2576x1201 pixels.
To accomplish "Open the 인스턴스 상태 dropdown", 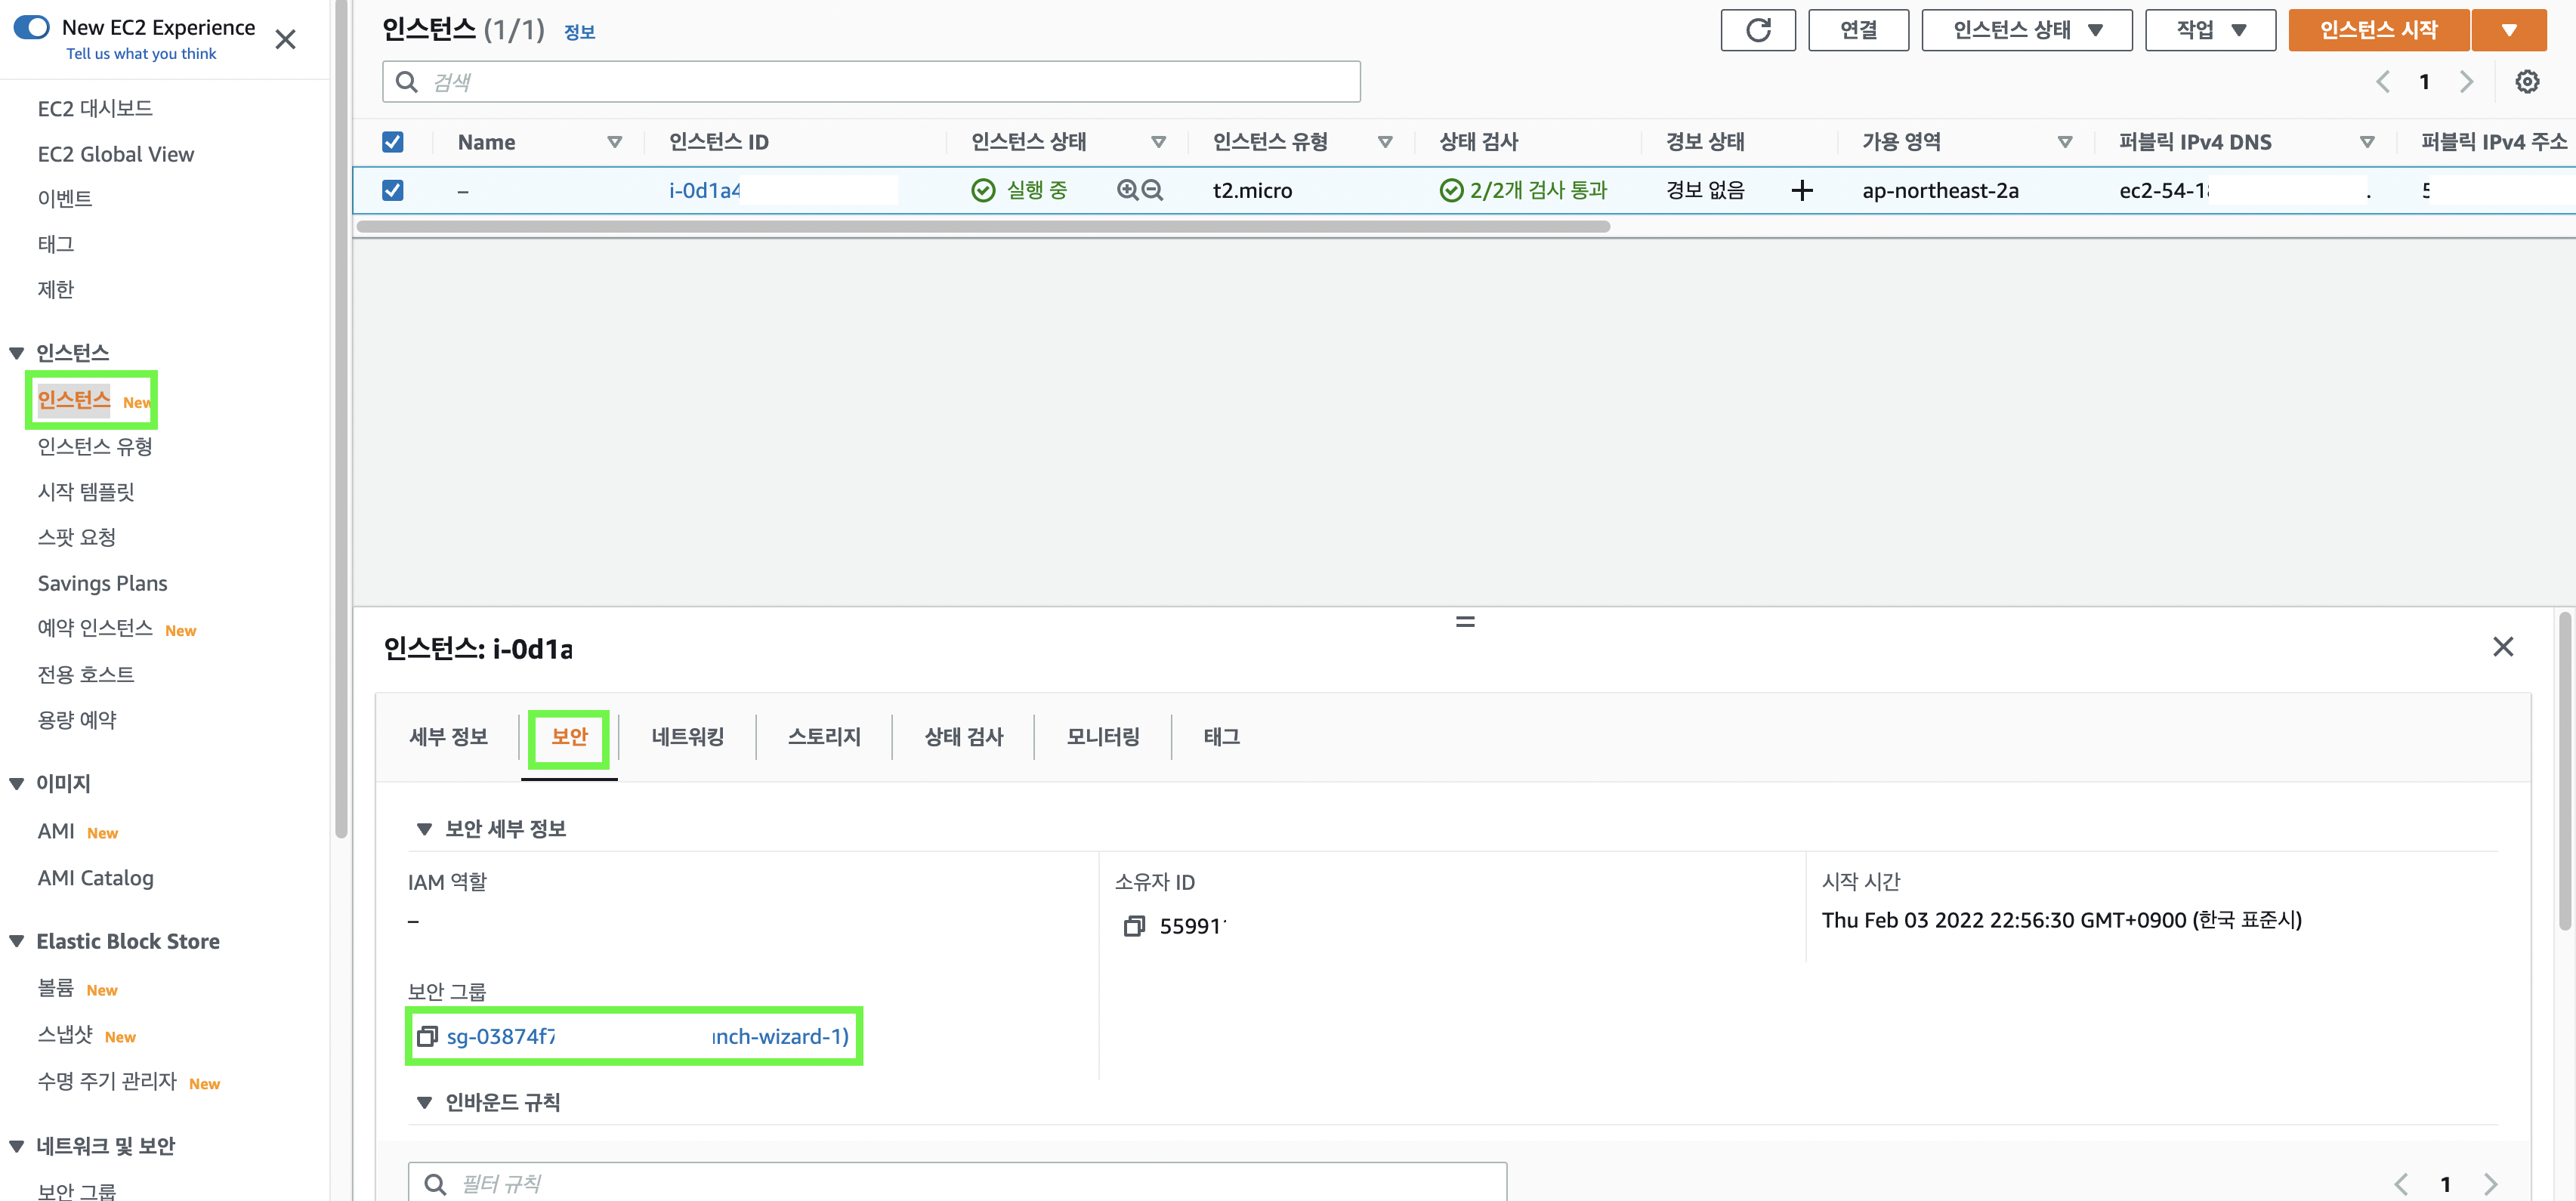I will 2026,30.
